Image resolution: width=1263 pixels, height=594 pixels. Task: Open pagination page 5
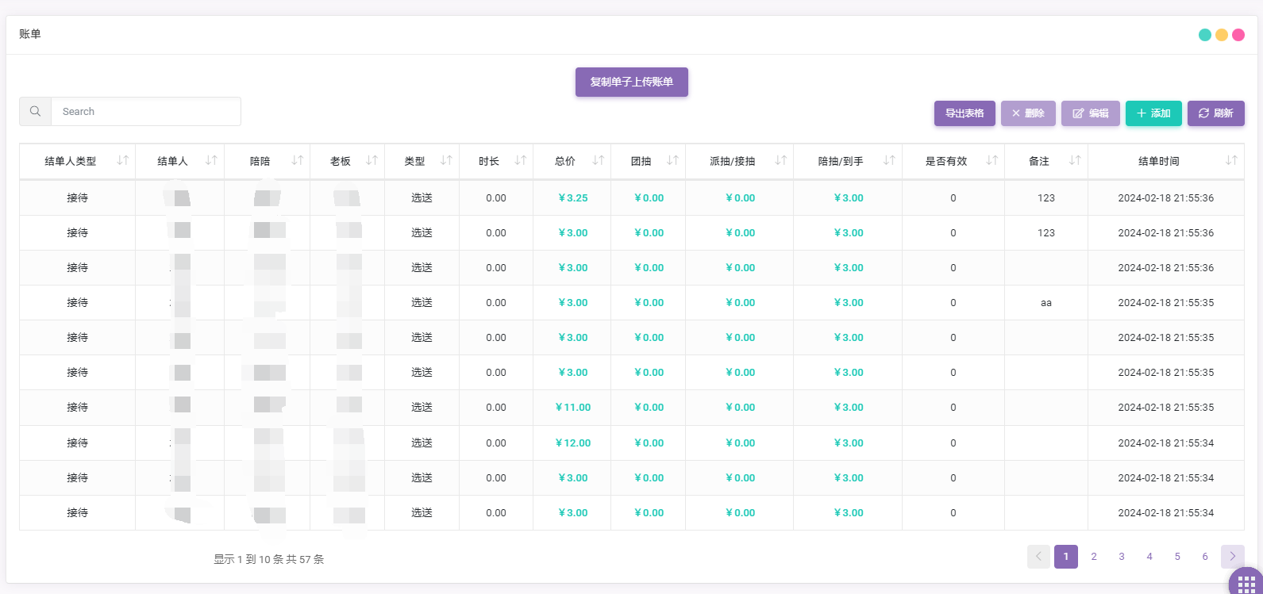1177,557
